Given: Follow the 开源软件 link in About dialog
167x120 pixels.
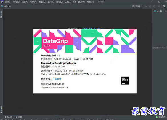Looking at the screenshot, I should point(57,79).
